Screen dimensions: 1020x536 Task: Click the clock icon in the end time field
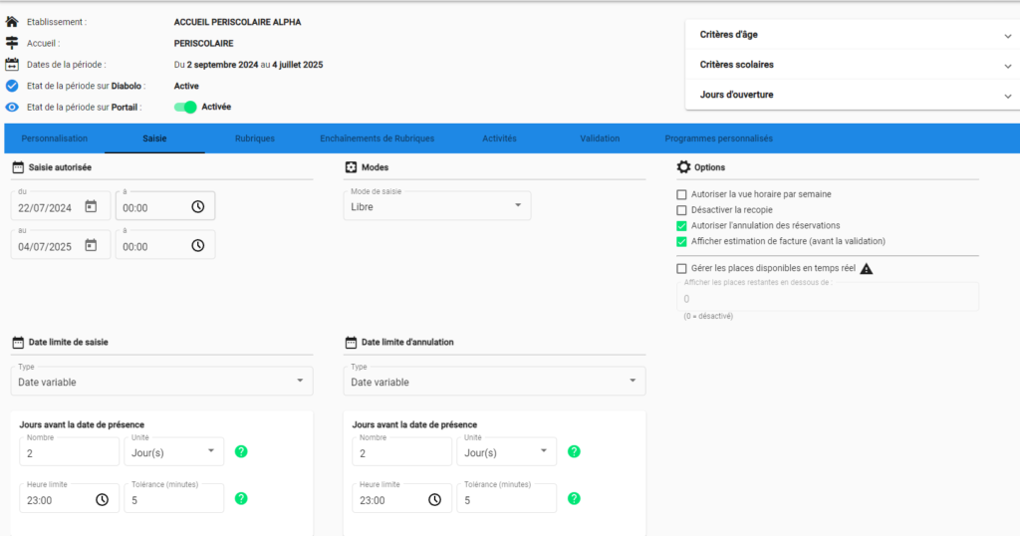pyautogui.click(x=197, y=245)
